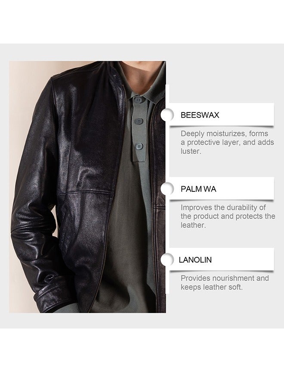This screenshot has width=284, height=388.
Task: Click the white vertical divider line beside photo
Action: (167, 189)
